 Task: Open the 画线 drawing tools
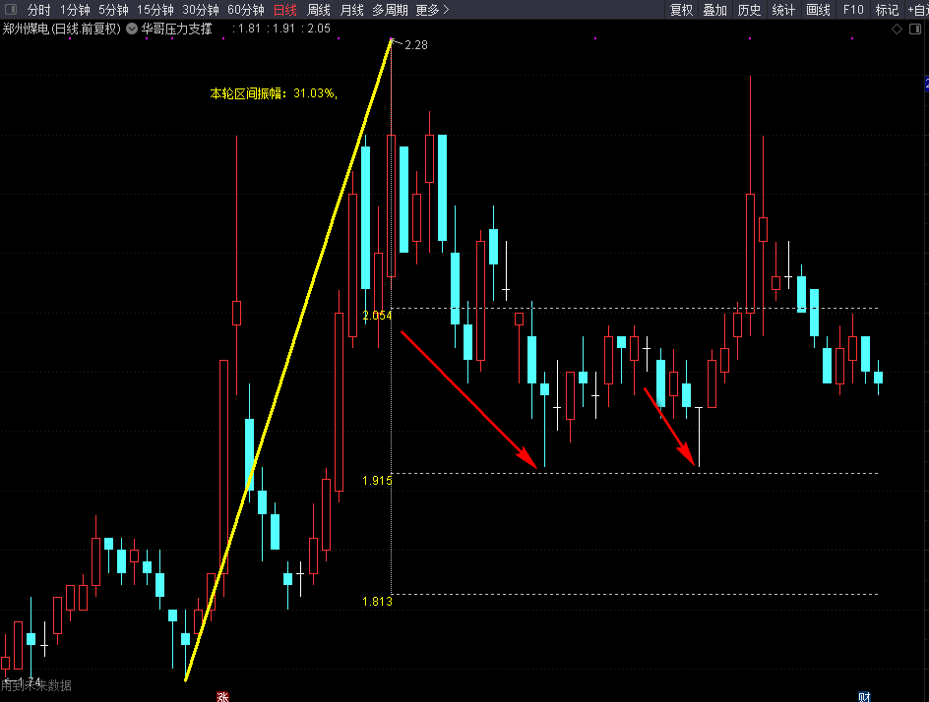coord(818,10)
